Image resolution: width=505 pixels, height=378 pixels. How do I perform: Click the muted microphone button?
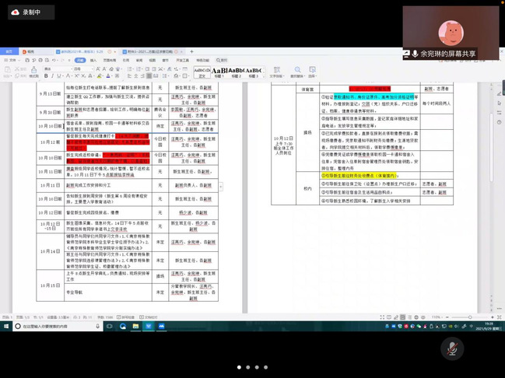coord(451,348)
